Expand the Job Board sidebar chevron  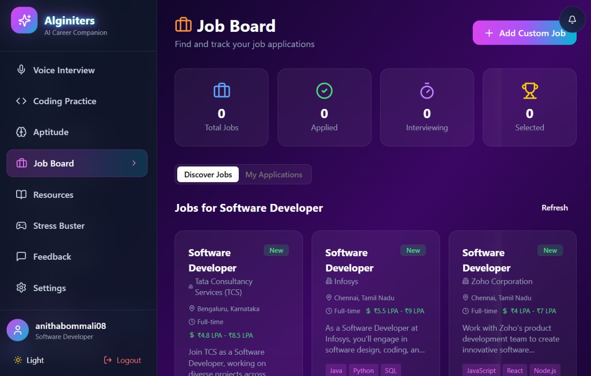(134, 163)
